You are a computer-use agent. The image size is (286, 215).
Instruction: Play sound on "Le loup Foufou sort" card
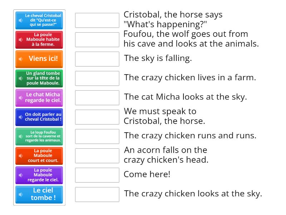click(20, 136)
